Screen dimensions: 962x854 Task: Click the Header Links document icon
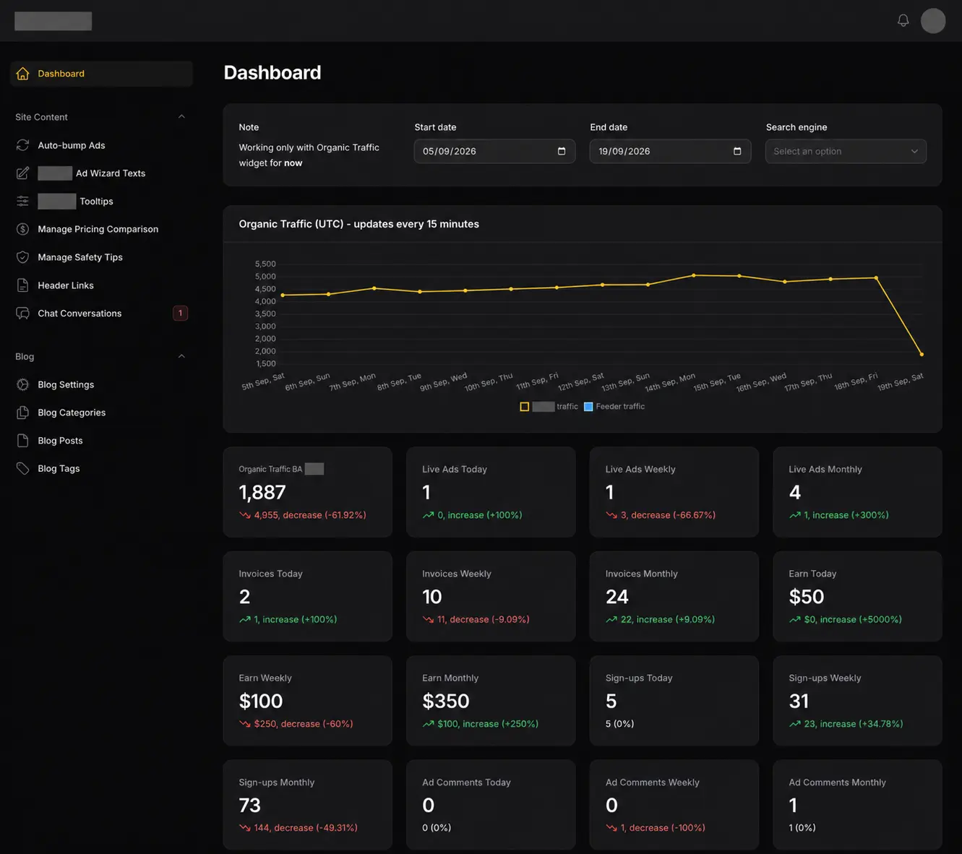(22, 285)
